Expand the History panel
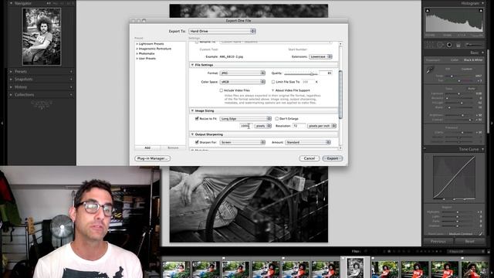 [11, 87]
